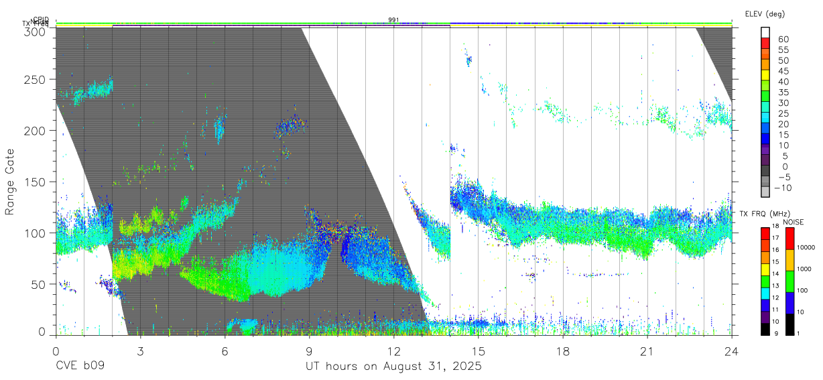This screenshot has width=823, height=380.
Task: Click the '50' tick on Range Gate axis
Action: tap(39, 284)
